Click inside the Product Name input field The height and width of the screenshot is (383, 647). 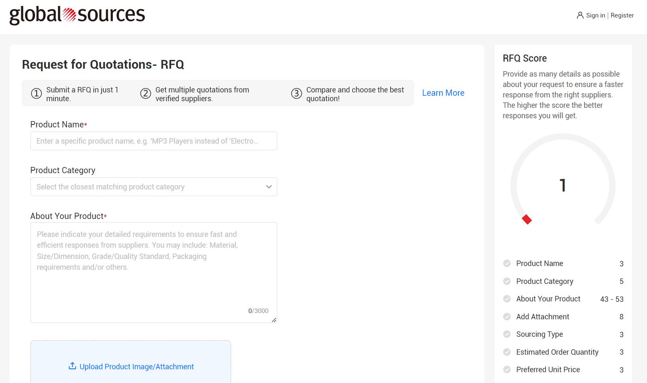pyautogui.click(x=154, y=141)
